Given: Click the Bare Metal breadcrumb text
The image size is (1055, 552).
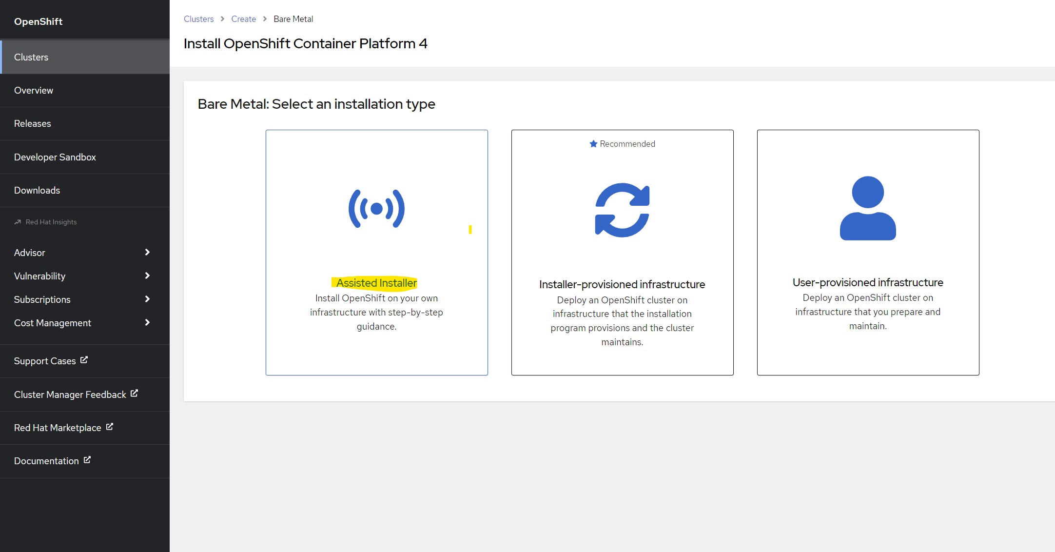Looking at the screenshot, I should (293, 19).
